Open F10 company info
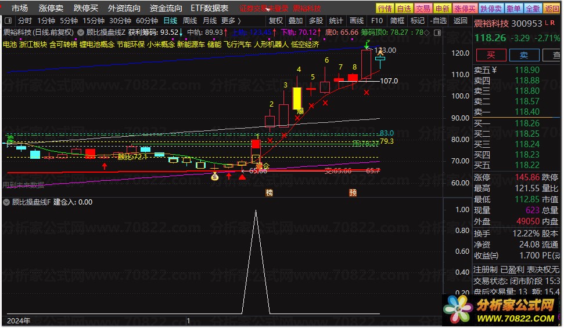564x328 pixels. point(376,21)
